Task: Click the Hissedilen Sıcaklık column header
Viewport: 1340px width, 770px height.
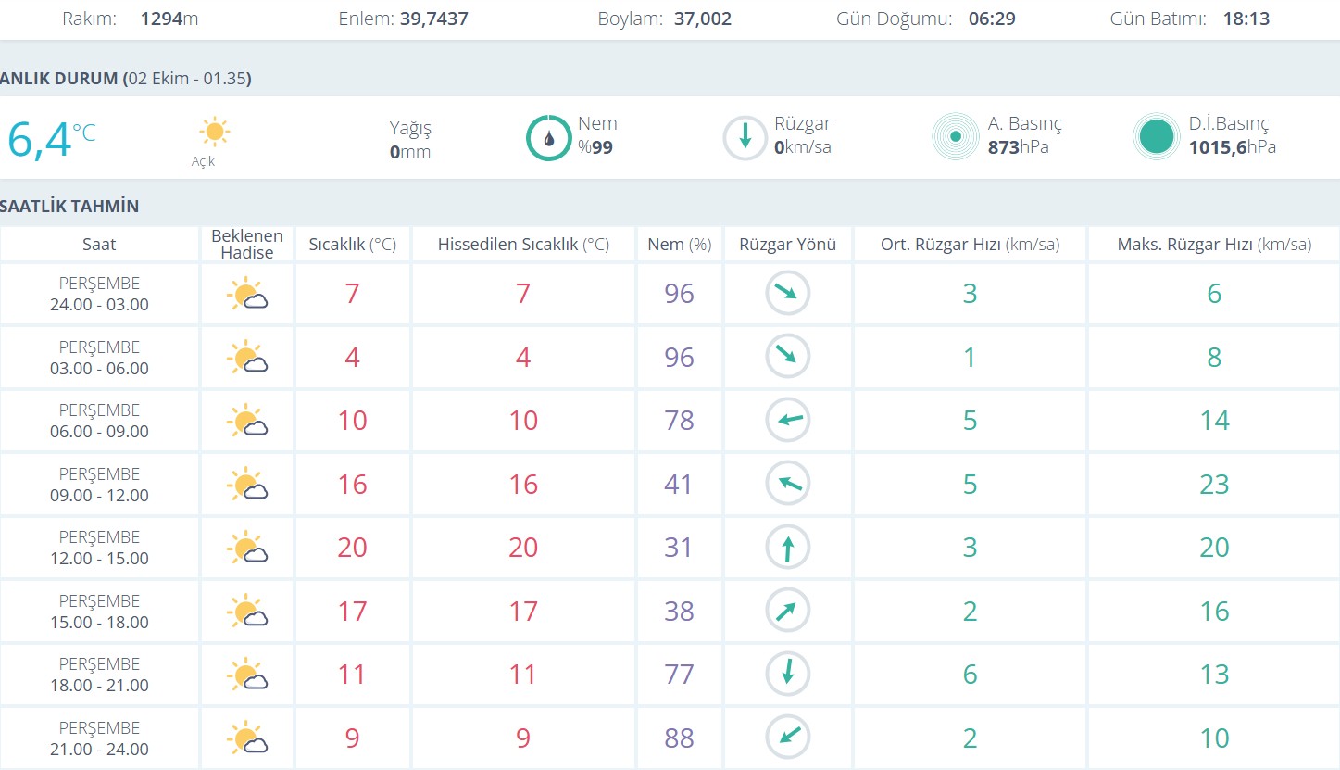Action: 523,245
